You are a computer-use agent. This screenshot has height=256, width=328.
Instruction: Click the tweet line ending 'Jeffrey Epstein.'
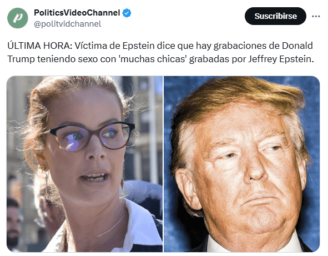(x=160, y=59)
